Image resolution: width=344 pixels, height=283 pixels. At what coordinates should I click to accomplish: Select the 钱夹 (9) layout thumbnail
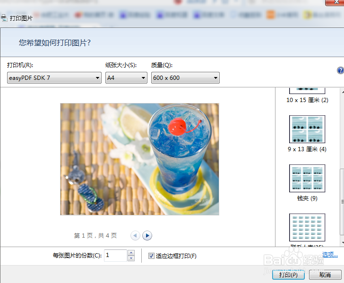307,179
